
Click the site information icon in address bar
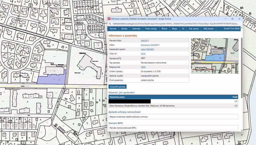[x=110, y=24]
